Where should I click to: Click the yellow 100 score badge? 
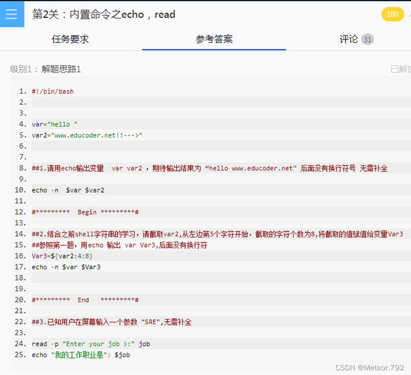[392, 14]
